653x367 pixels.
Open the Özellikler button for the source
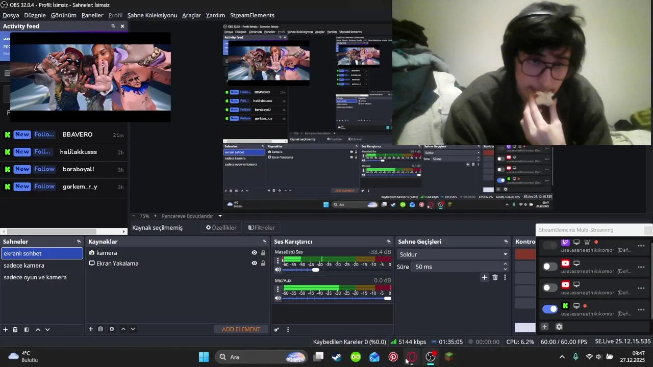pyautogui.click(x=221, y=228)
